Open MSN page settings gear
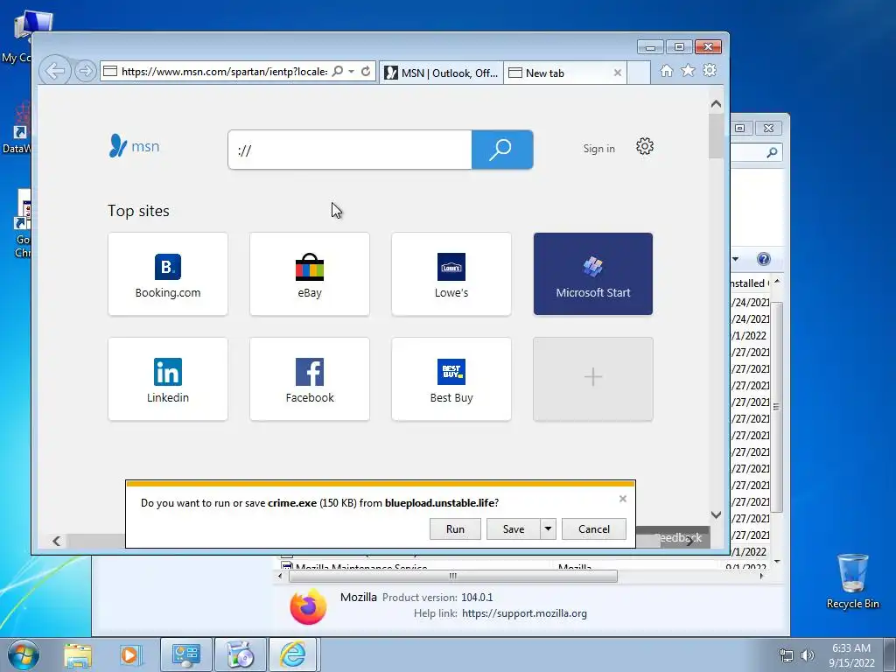 pos(645,146)
